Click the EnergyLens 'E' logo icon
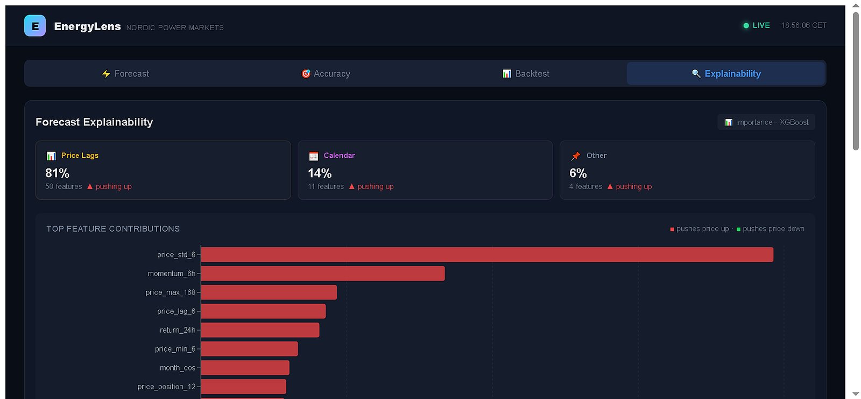 [x=35, y=26]
